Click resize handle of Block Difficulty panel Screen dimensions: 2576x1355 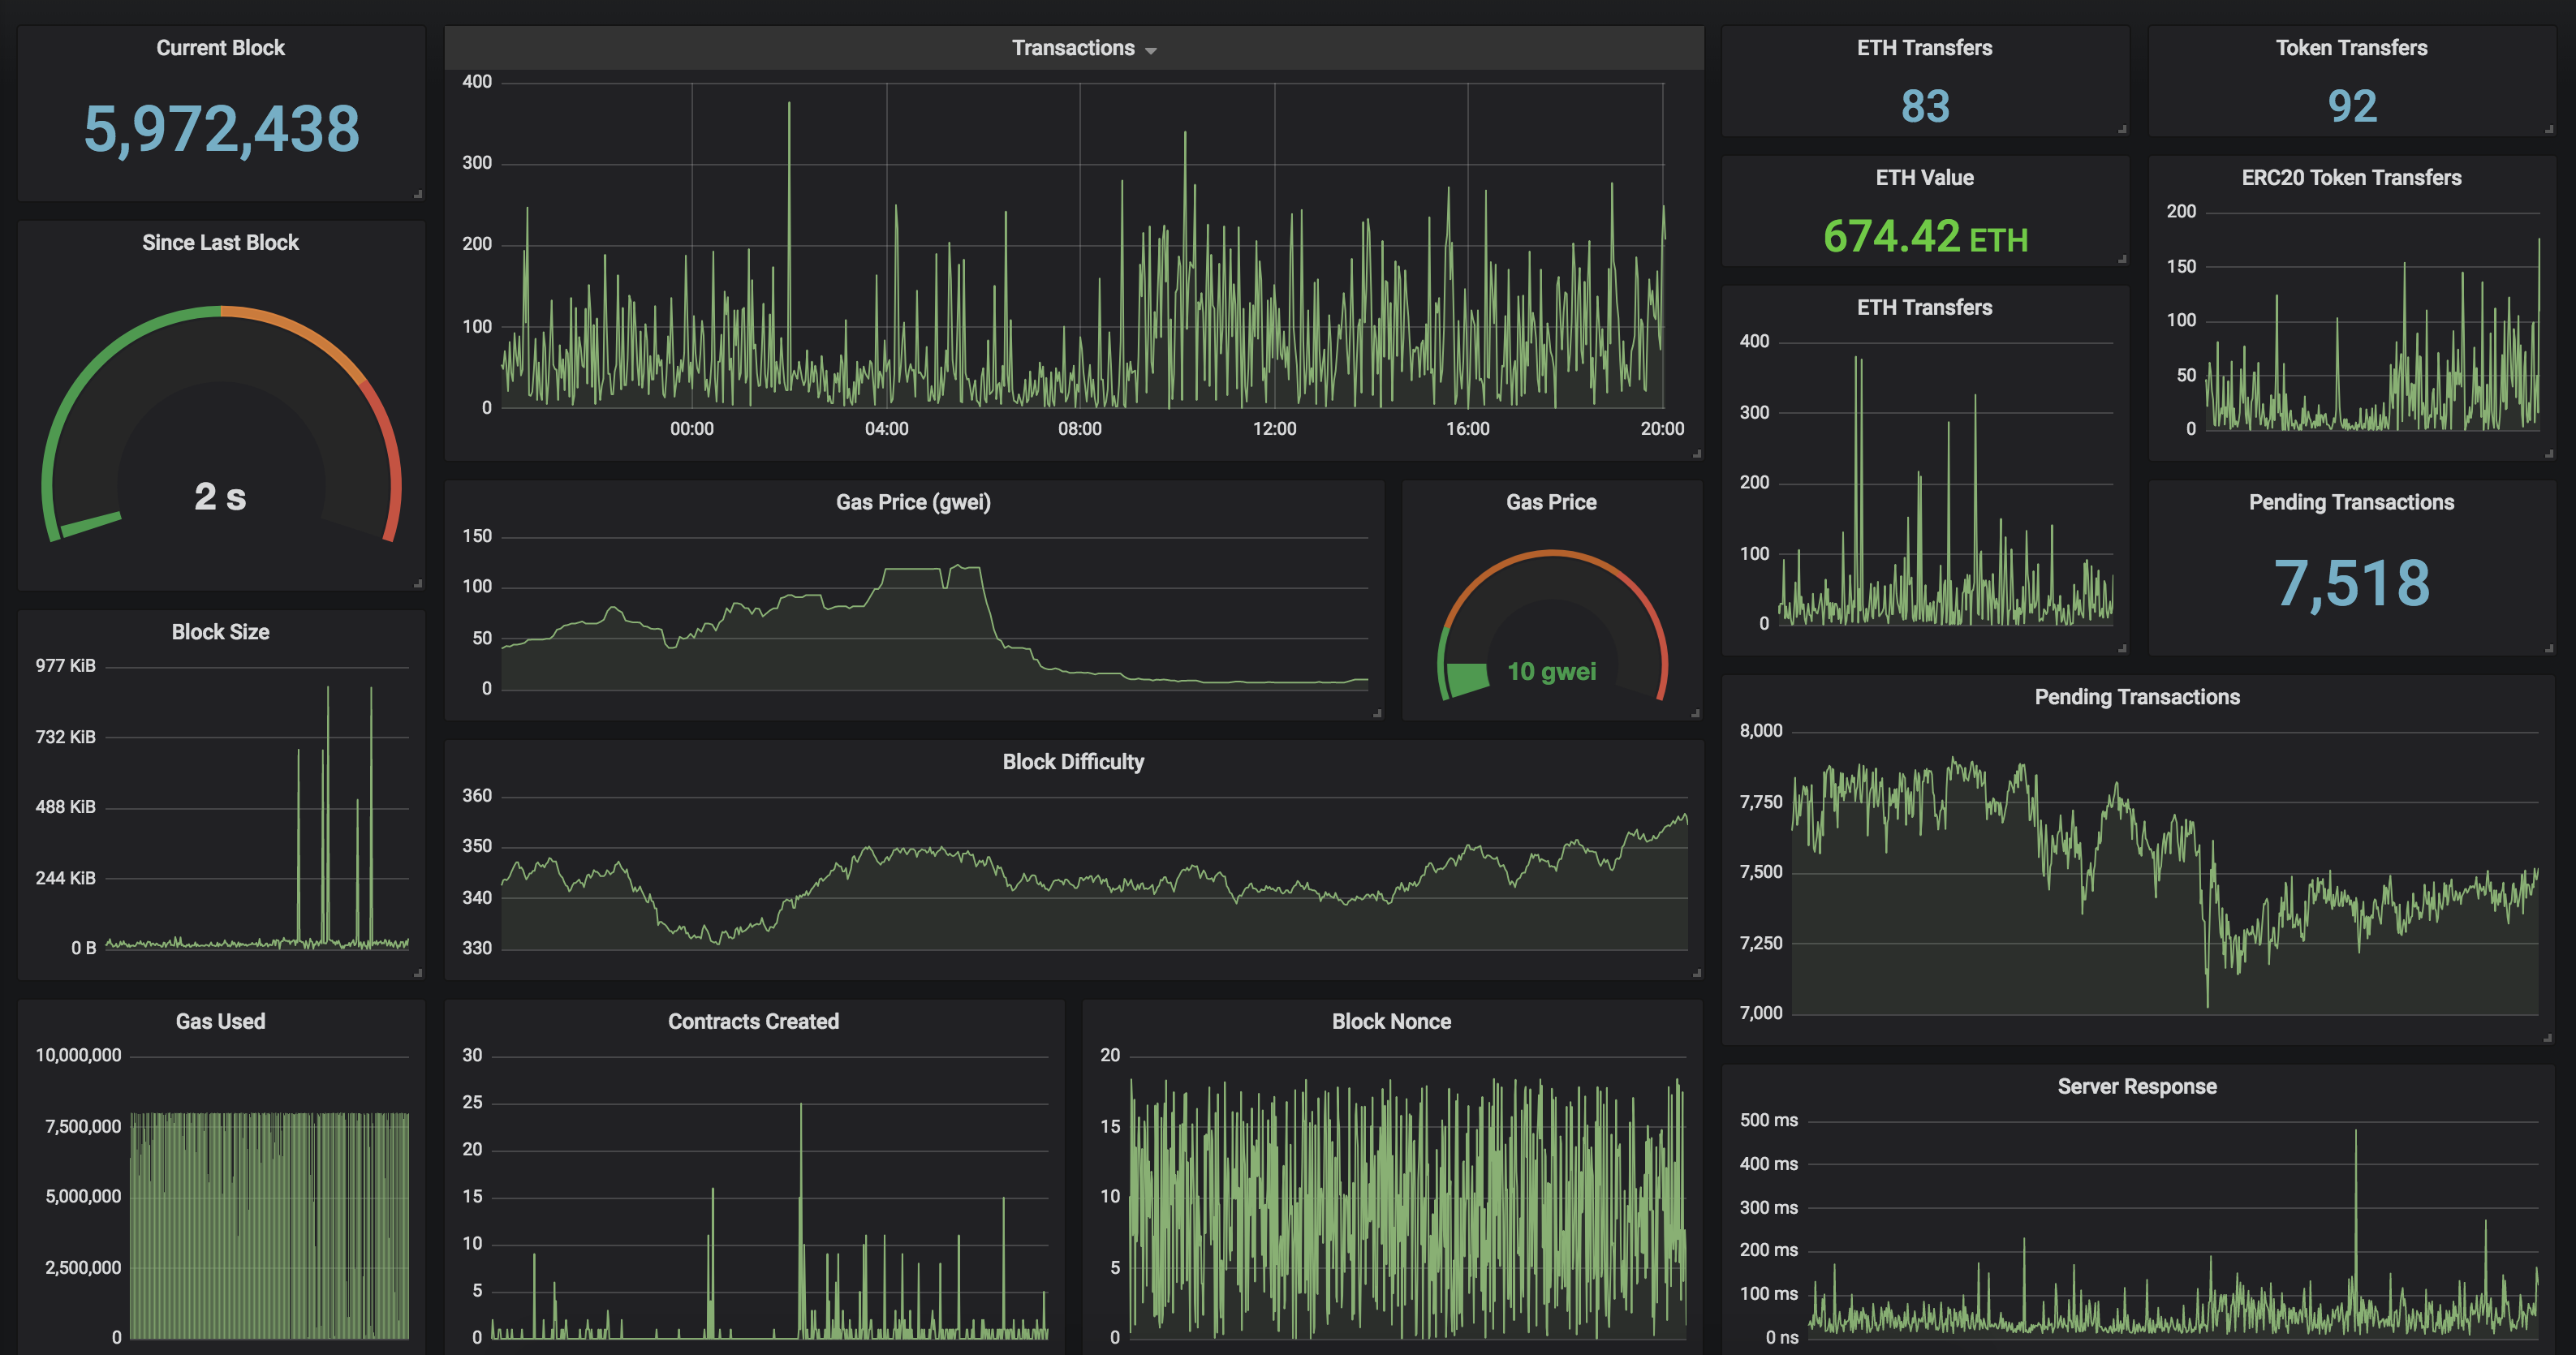(1696, 973)
